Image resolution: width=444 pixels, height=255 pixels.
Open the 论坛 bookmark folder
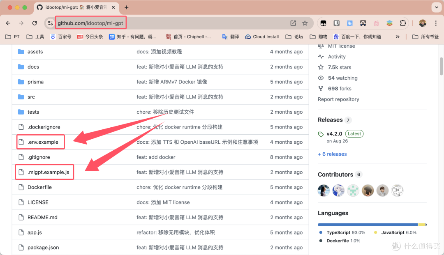coord(294,37)
